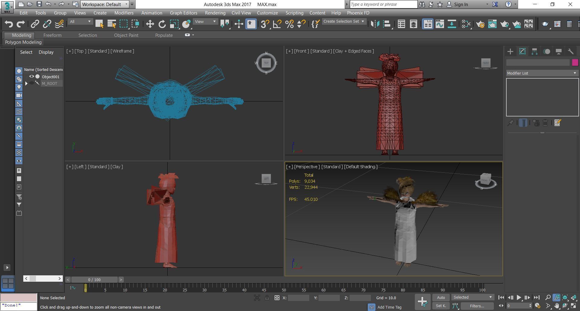The image size is (580, 311).
Task: Open the scene explorer Display menu
Action: [46, 52]
